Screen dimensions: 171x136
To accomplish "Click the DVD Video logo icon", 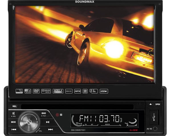I will point(36,91).
